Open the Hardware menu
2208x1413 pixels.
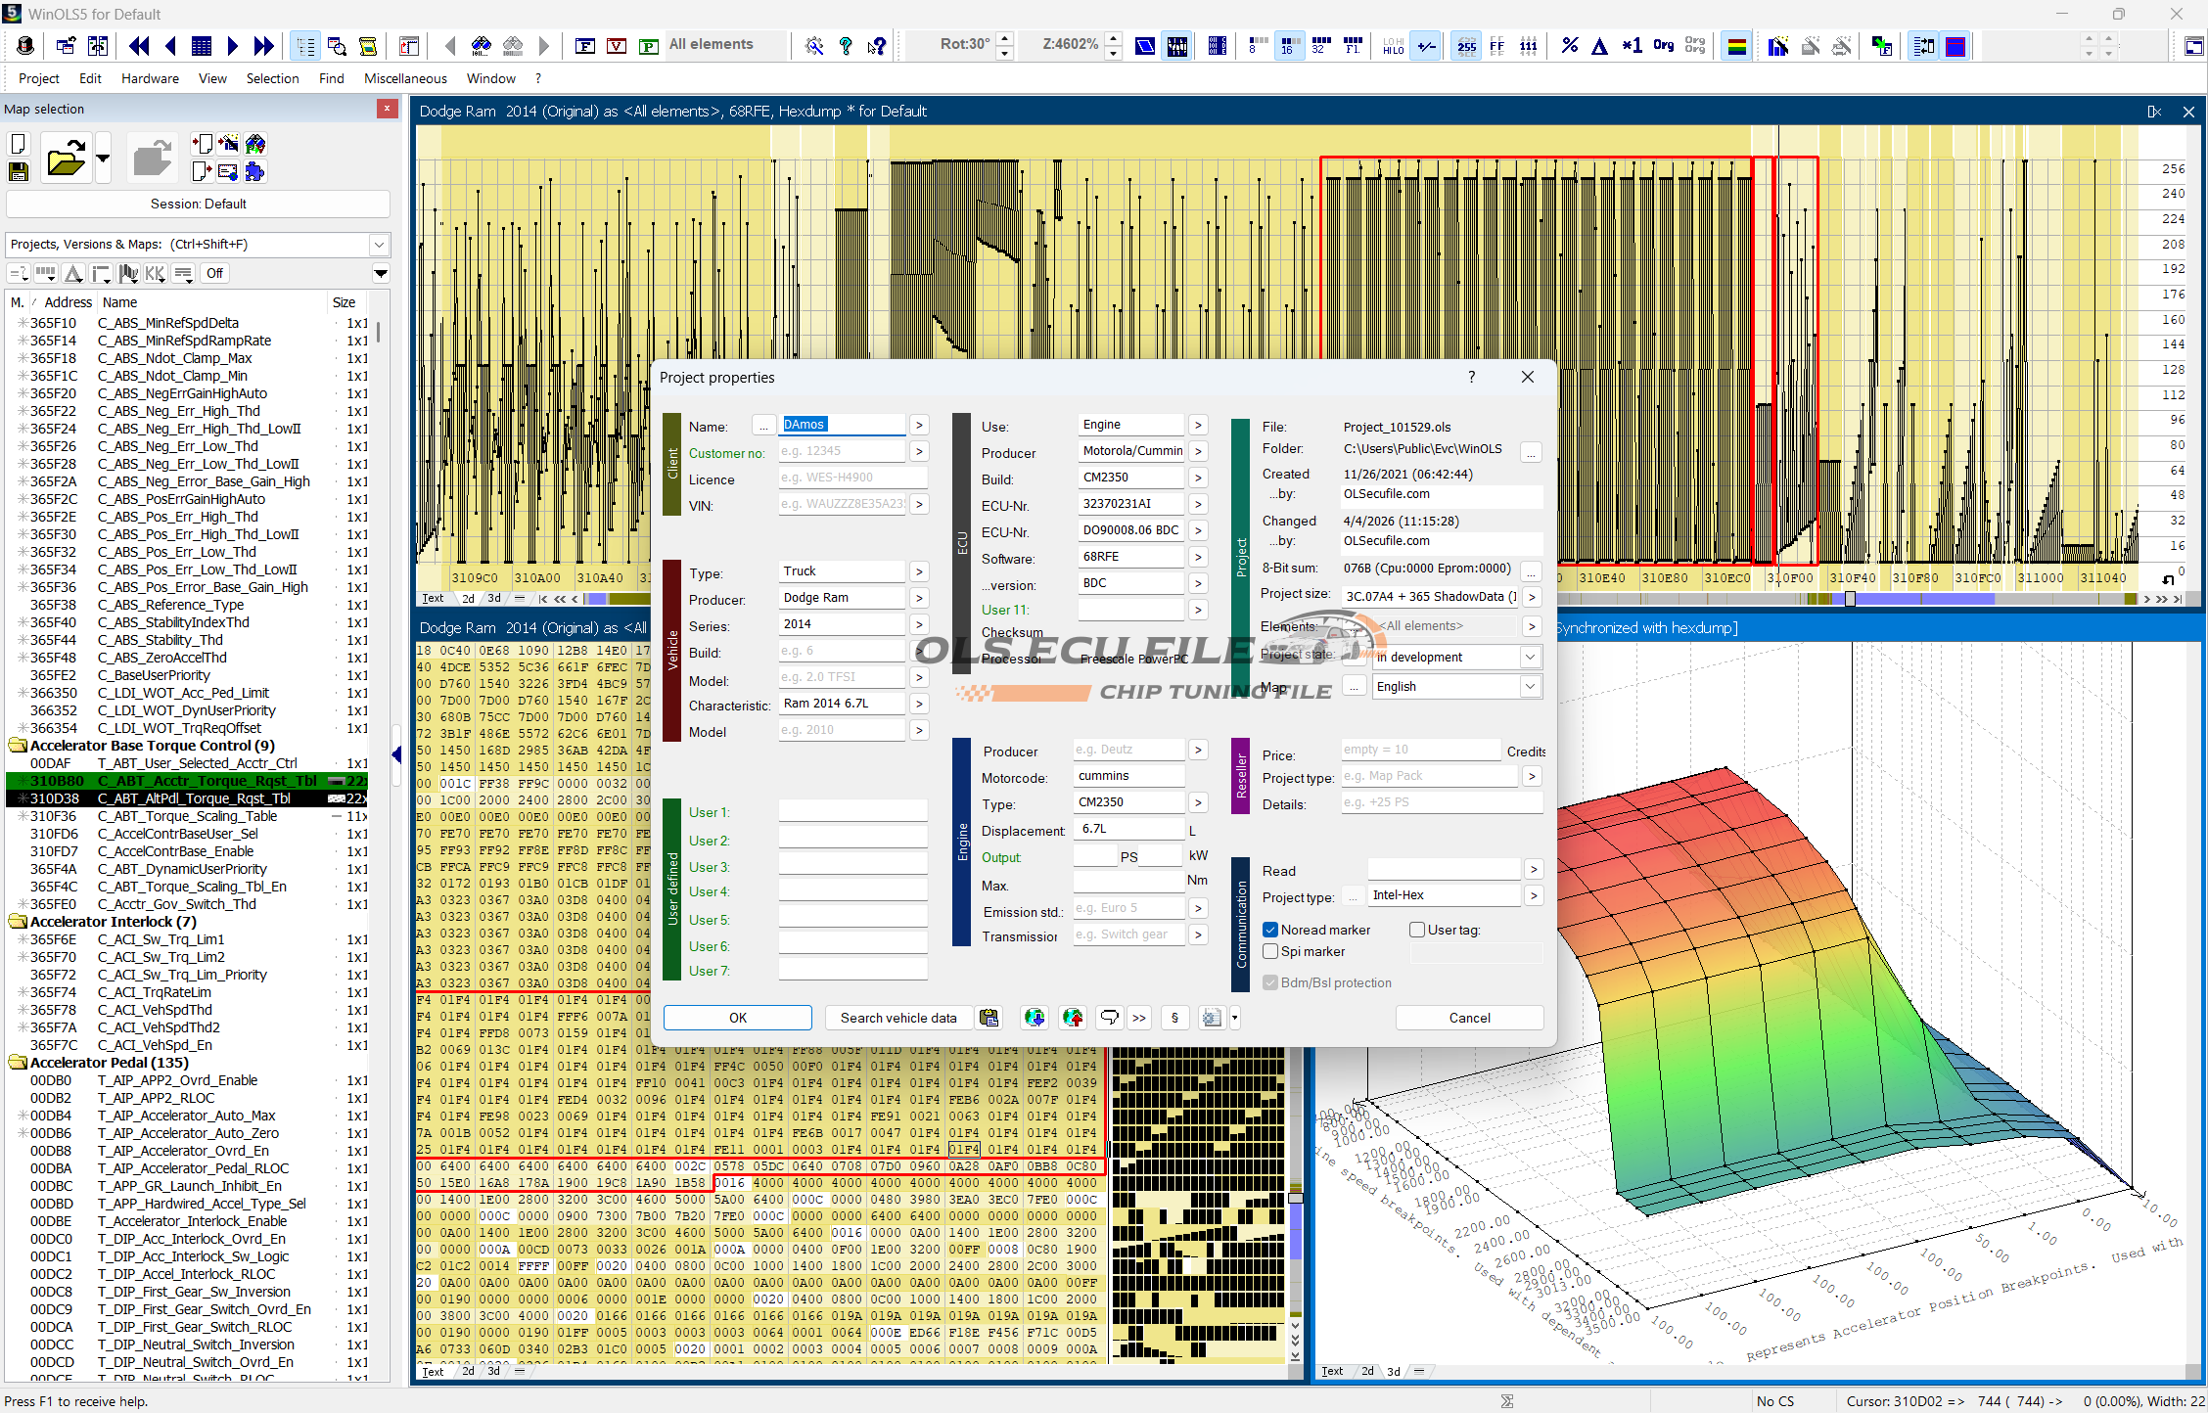click(x=150, y=78)
